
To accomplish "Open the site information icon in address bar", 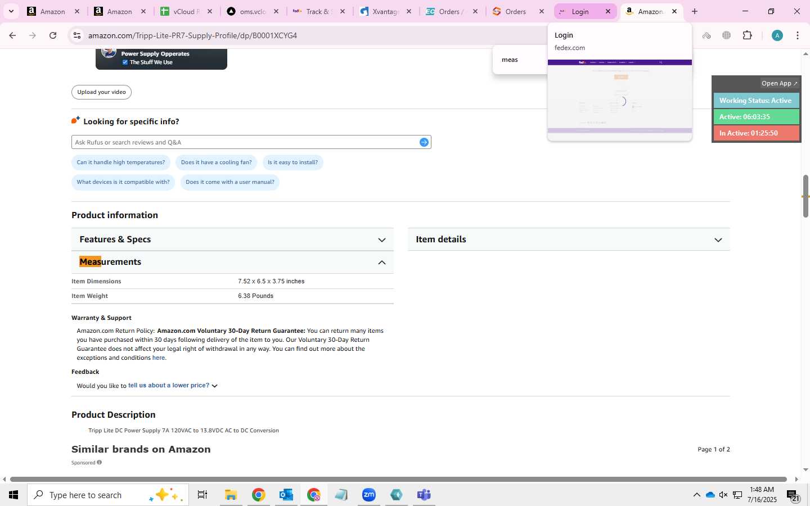I will pos(77,35).
